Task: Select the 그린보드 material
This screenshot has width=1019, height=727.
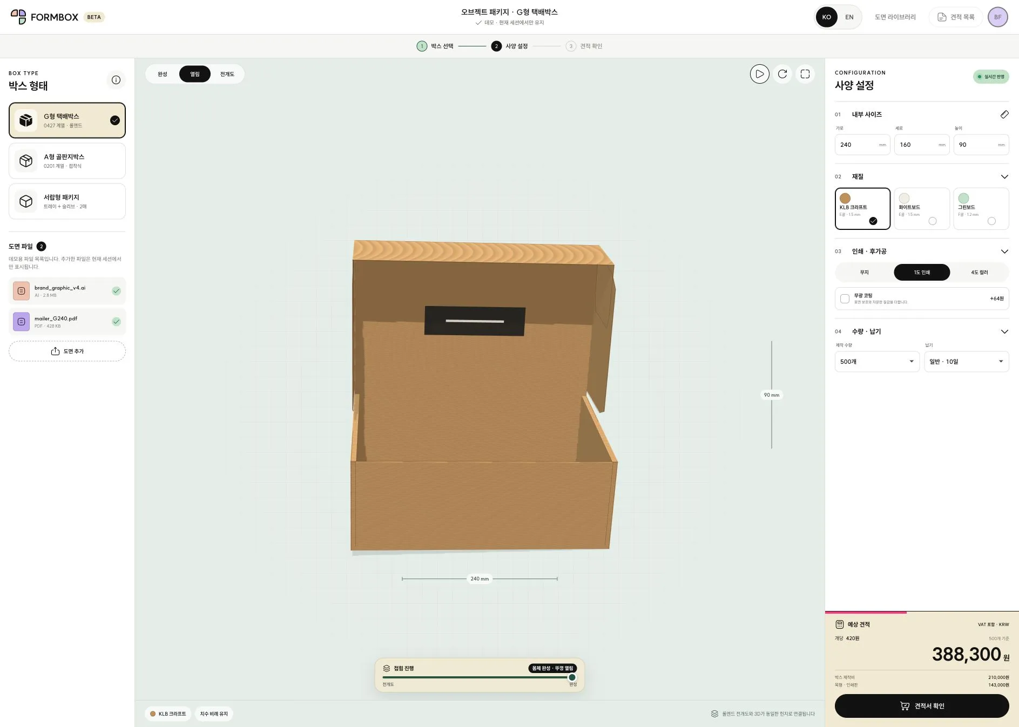Action: (x=981, y=209)
